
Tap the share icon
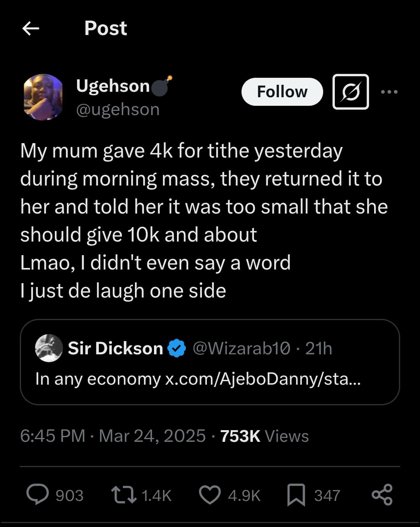(382, 495)
